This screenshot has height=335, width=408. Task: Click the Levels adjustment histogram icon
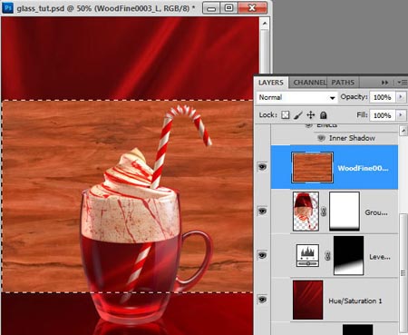pos(307,256)
